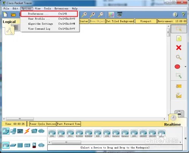Choose the Hubs subcategory icon
Screen dimensions: 189x153
20,145
